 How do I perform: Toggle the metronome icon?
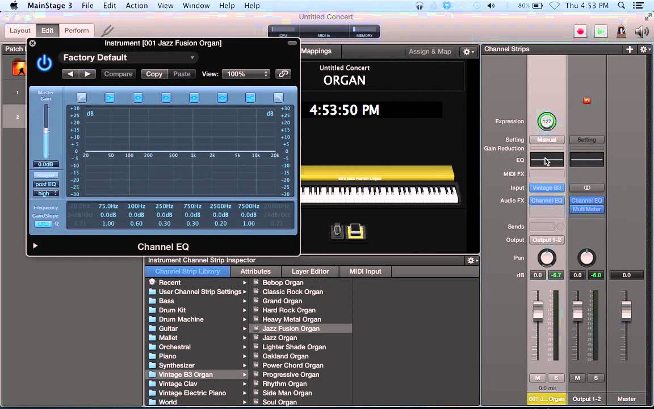click(x=622, y=31)
